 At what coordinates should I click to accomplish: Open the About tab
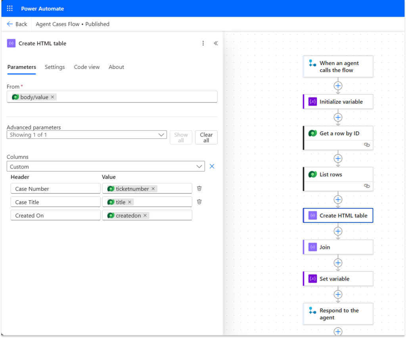(x=116, y=67)
